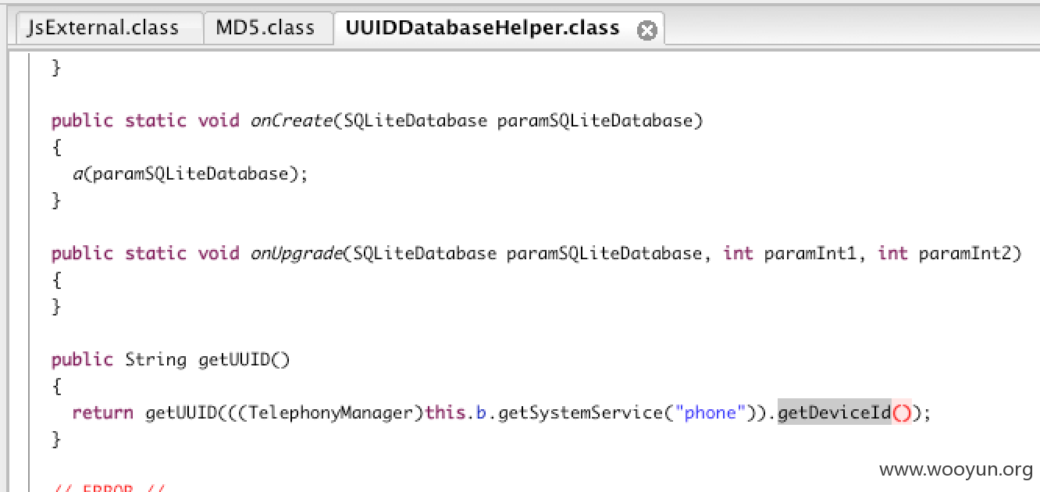Click the red ERROR comment line
Image resolution: width=1040 pixels, height=492 pixels.
coord(109,488)
